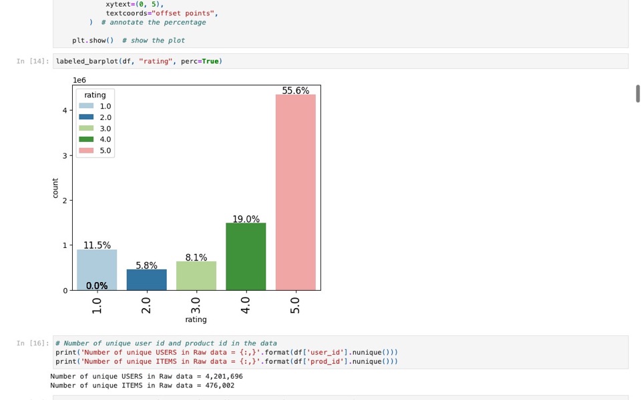641x400 pixels.
Task: Click the "4" y-axis tick label
Action: point(65,110)
